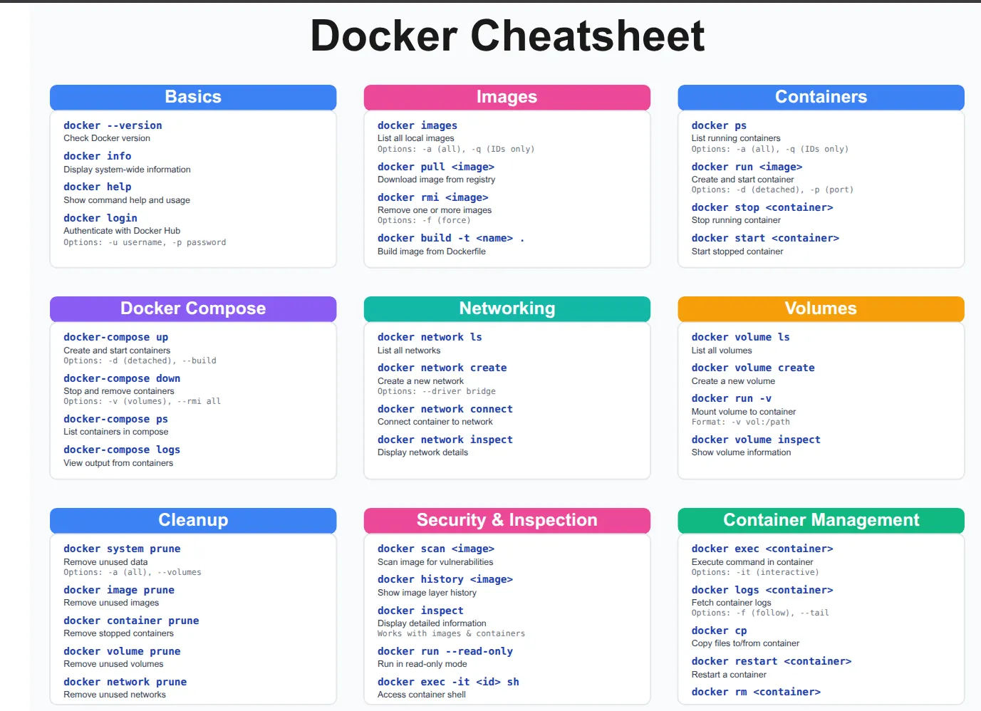Click the 'docker exec <container>' command
981x711 pixels.
click(x=762, y=549)
